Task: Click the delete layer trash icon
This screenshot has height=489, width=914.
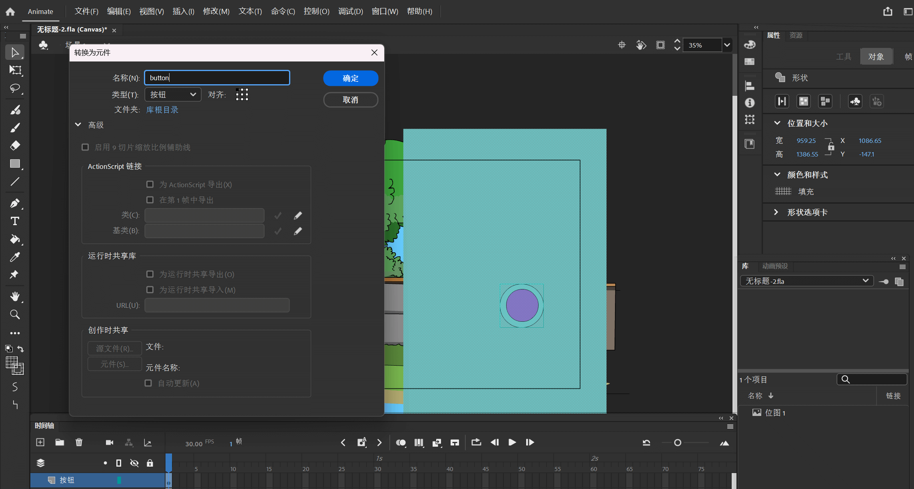Action: click(x=79, y=442)
